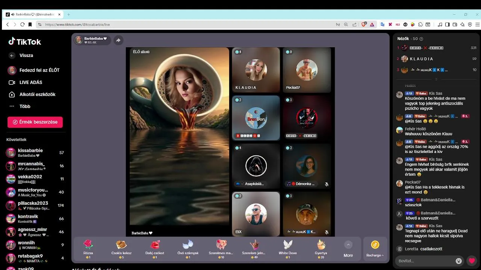
Task: Send a heart like
Action: (x=471, y=261)
